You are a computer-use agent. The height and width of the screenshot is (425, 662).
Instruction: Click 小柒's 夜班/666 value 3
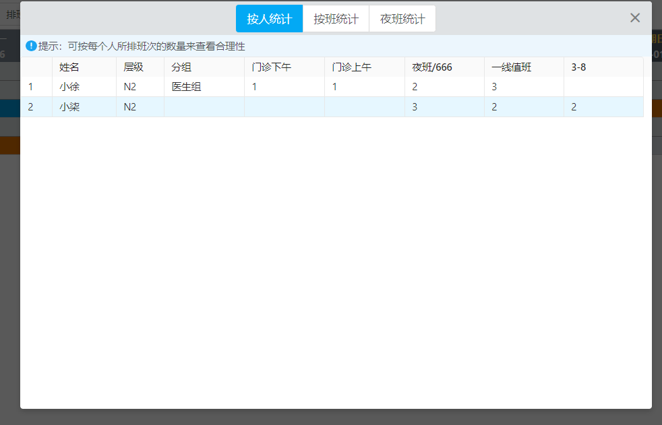pyautogui.click(x=444, y=106)
